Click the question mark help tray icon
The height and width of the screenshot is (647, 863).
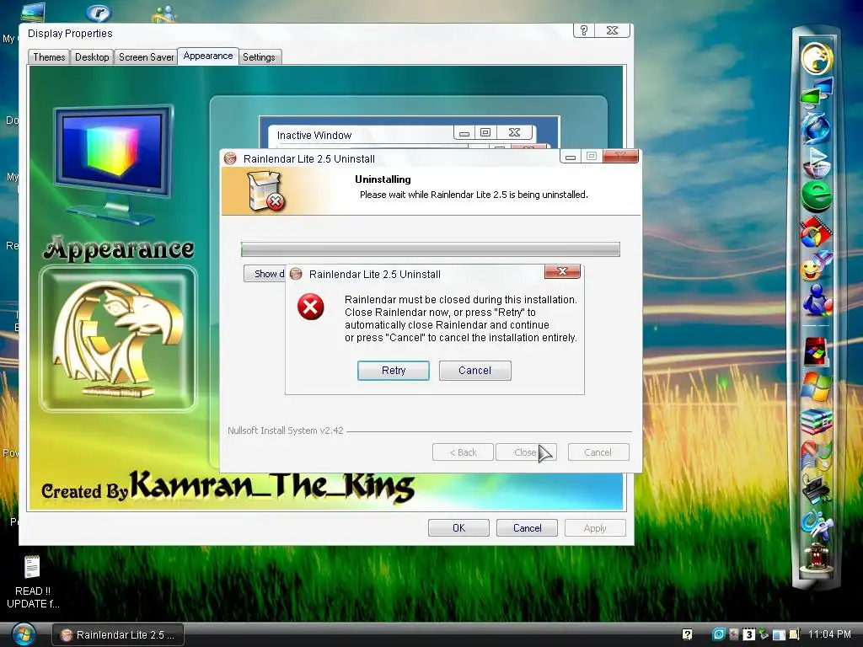[x=687, y=634]
